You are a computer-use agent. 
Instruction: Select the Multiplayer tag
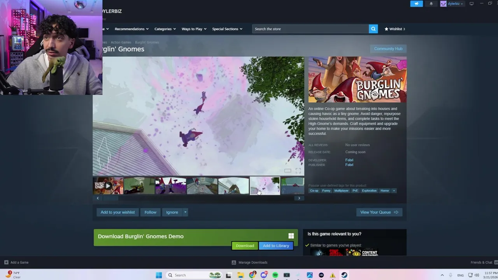tap(341, 191)
